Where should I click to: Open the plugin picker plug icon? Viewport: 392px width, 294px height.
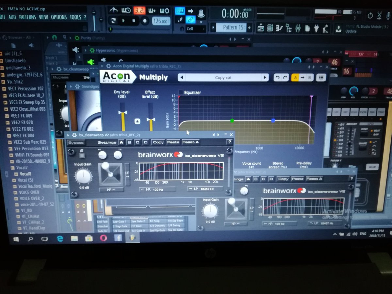point(316,28)
